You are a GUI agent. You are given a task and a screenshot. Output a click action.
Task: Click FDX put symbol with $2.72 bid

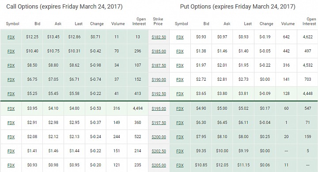(180, 80)
